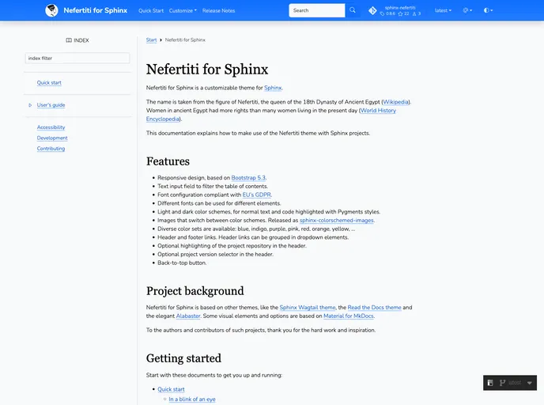Click the branch icon in the flyout widget
The image size is (544, 405).
(502, 383)
